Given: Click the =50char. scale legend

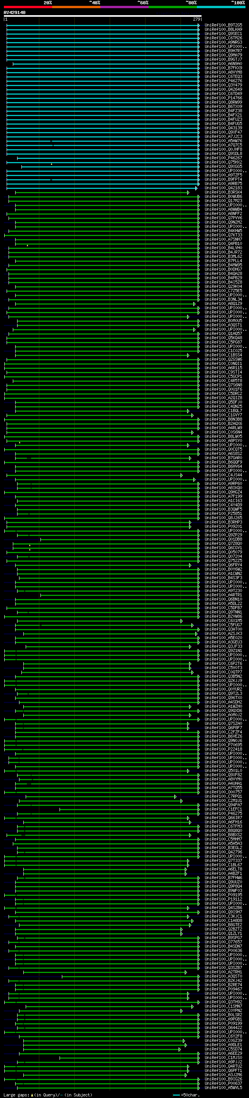Looking at the screenshot, I should (x=186, y=1094).
